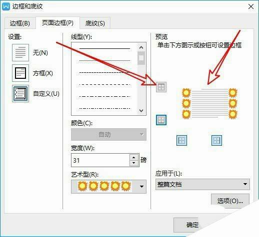
Task: Choose the long dashed line style
Action: coord(104,85)
